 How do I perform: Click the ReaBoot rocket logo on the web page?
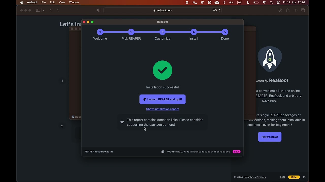[x=270, y=59]
